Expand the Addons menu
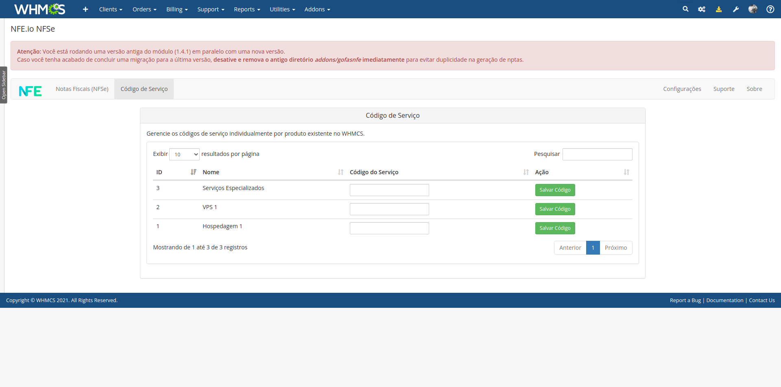The height and width of the screenshot is (387, 781). click(x=317, y=9)
